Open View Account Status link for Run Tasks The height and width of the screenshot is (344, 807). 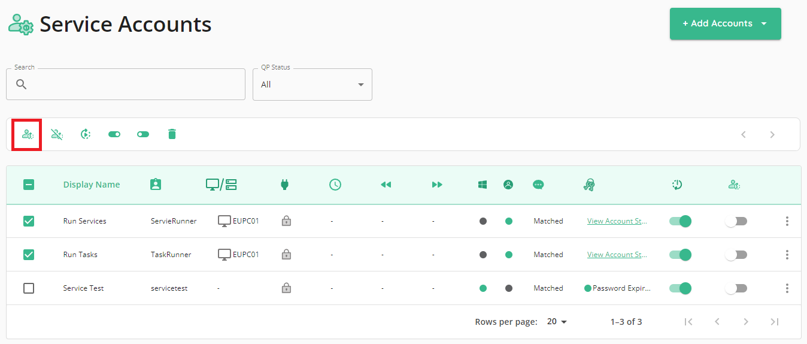(x=617, y=255)
